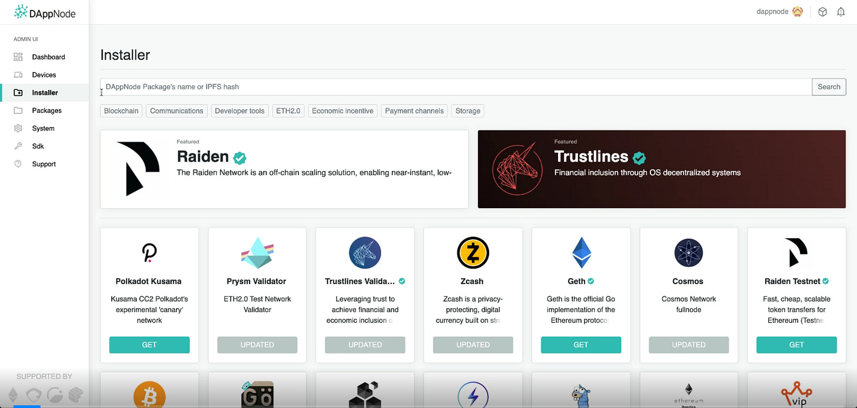This screenshot has height=408, width=857.
Task: Click ETH2.0 Test Network Validator description
Action: click(x=257, y=304)
